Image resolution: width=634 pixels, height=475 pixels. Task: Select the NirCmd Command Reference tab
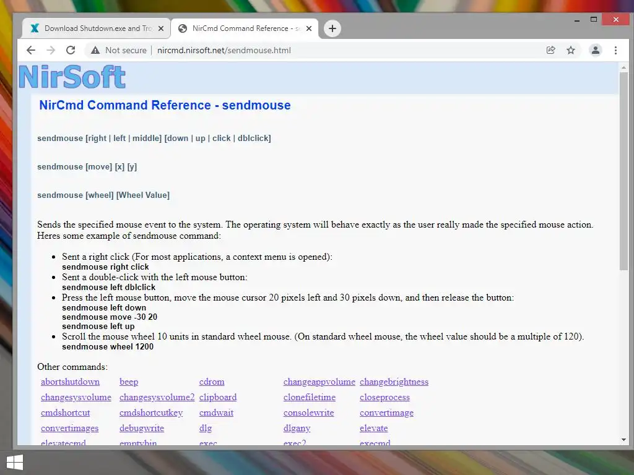[x=245, y=28]
